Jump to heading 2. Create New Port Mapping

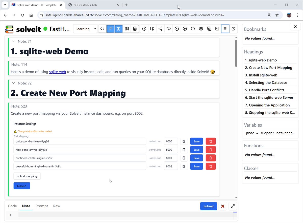click(269, 68)
